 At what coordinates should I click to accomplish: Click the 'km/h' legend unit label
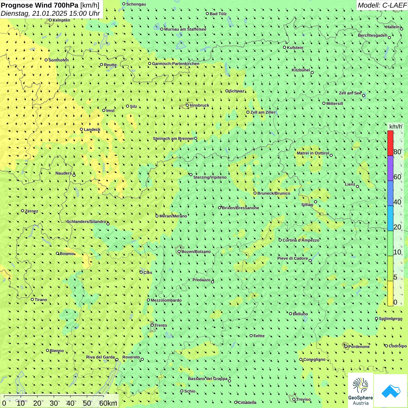[395, 126]
